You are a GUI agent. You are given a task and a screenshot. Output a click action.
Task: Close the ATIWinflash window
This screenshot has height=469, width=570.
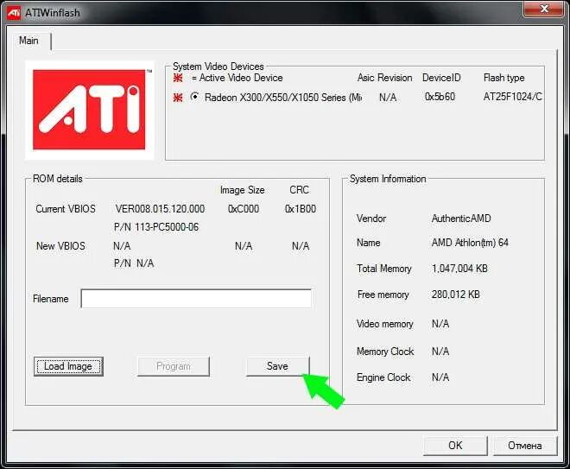[x=544, y=9]
